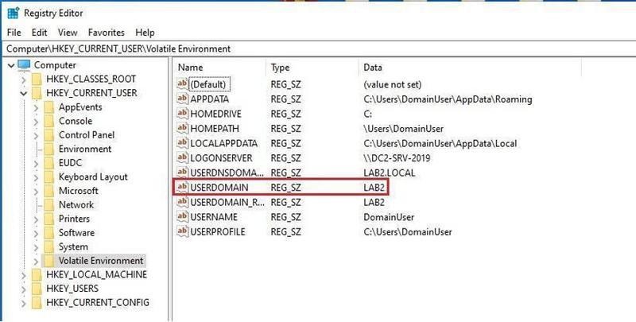This screenshot has width=636, height=322.
Task: Click the folder icon beside System
Action: pyautogui.click(x=49, y=246)
